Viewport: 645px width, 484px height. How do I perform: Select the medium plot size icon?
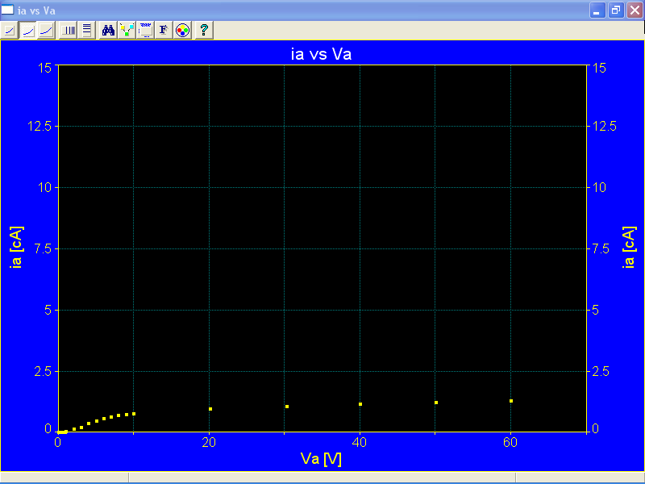click(x=28, y=31)
